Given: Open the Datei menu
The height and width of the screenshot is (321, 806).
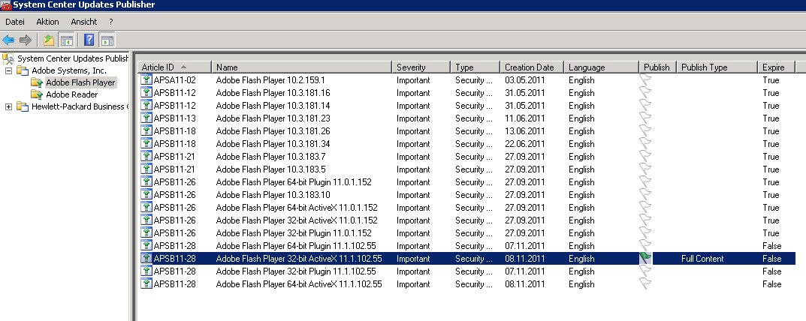Looking at the screenshot, I should [x=15, y=22].
